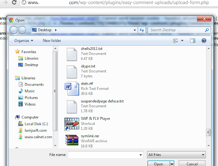Image resolution: width=218 pixels, height=166 pixels.
Task: Click the Desktop icon in the path bar
Action: (34, 30)
